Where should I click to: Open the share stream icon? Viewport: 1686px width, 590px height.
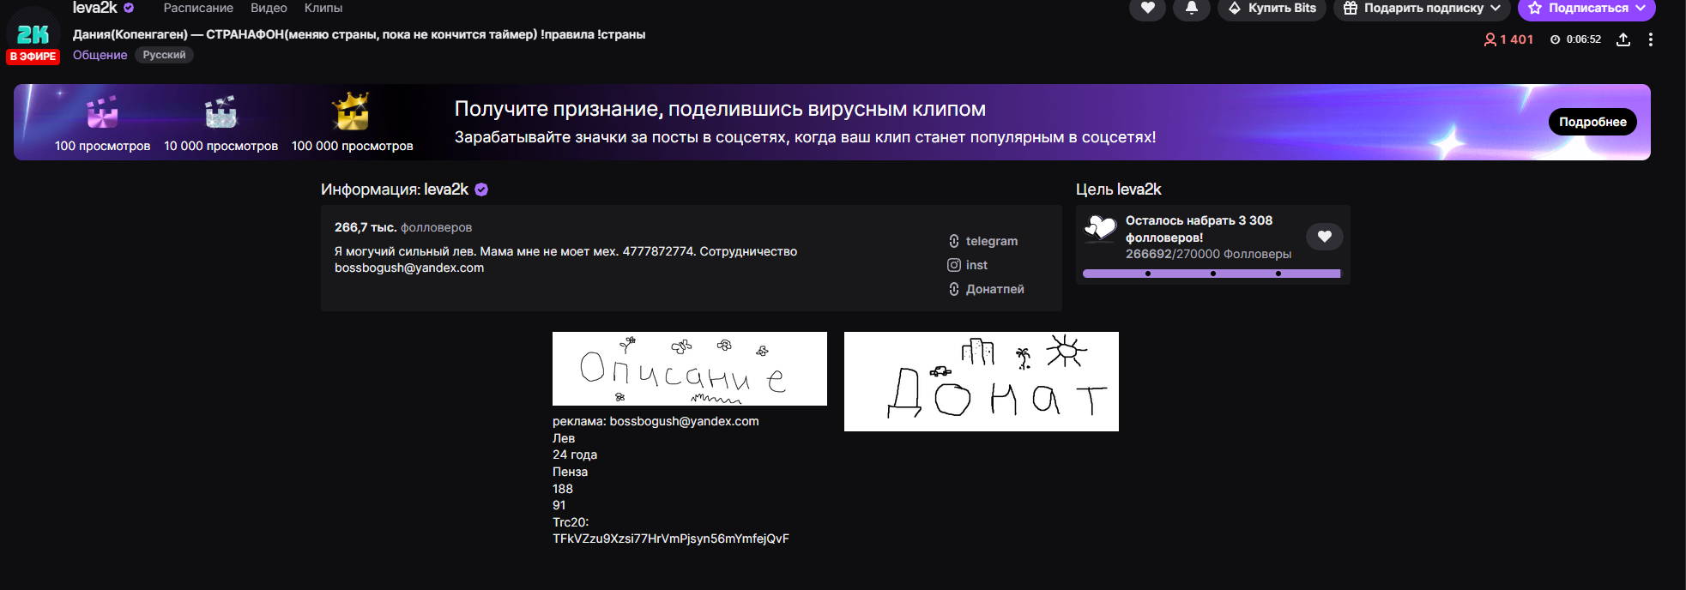coord(1623,39)
